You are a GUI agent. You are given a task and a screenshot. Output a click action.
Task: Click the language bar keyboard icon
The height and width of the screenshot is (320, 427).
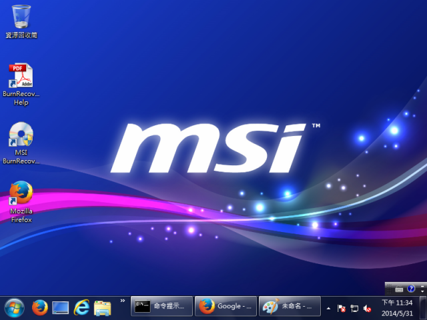399,289
